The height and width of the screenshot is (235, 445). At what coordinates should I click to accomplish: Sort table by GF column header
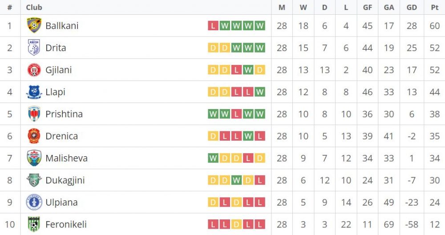point(367,7)
